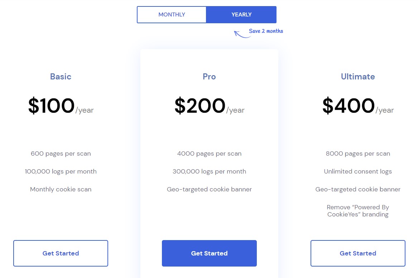Click the Remove "Powered By CookieYes" branding feature
The height and width of the screenshot is (278, 418).
tap(358, 211)
